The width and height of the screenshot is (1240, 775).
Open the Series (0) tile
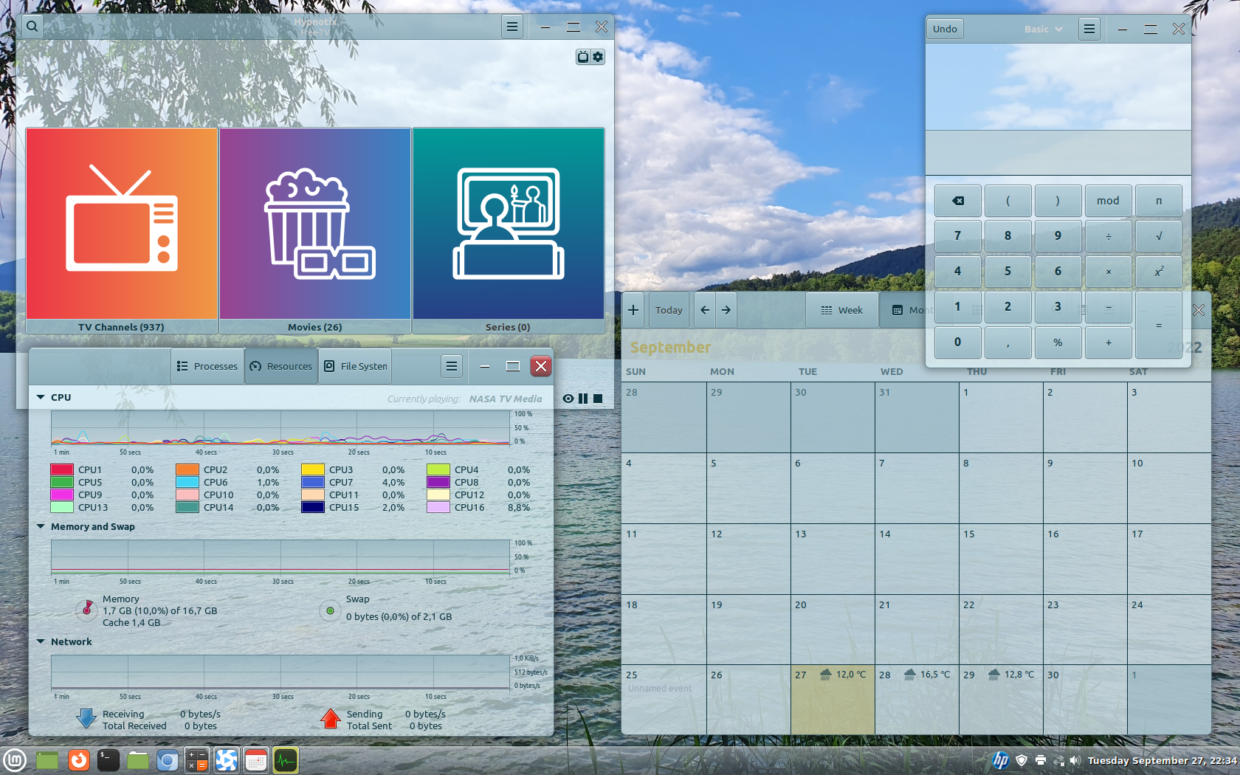point(509,231)
